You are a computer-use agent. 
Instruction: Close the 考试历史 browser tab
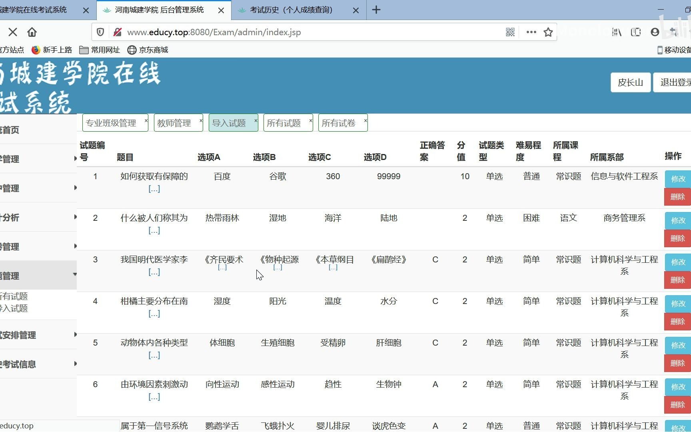pos(356,10)
